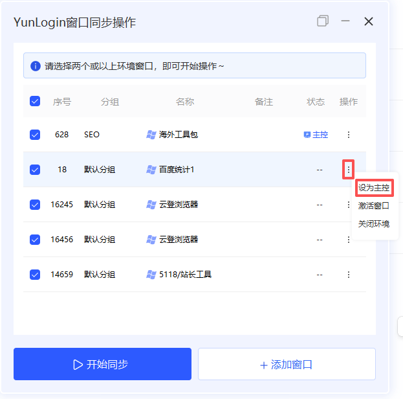Click 默认分组 in row 18

coord(100,170)
